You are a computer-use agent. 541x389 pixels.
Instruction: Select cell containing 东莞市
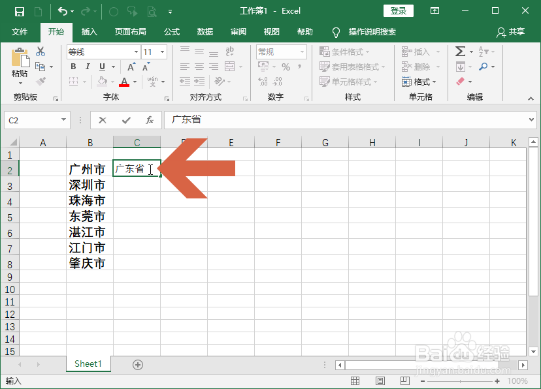coord(90,217)
